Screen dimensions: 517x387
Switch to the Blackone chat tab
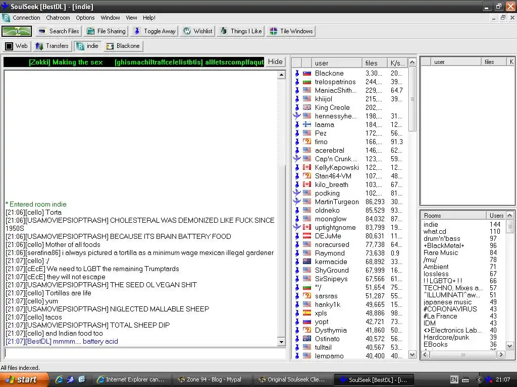pyautogui.click(x=123, y=46)
